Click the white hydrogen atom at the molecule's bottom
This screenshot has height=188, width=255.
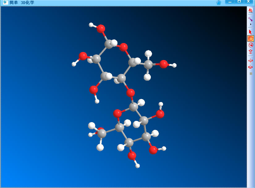[x=138, y=166]
